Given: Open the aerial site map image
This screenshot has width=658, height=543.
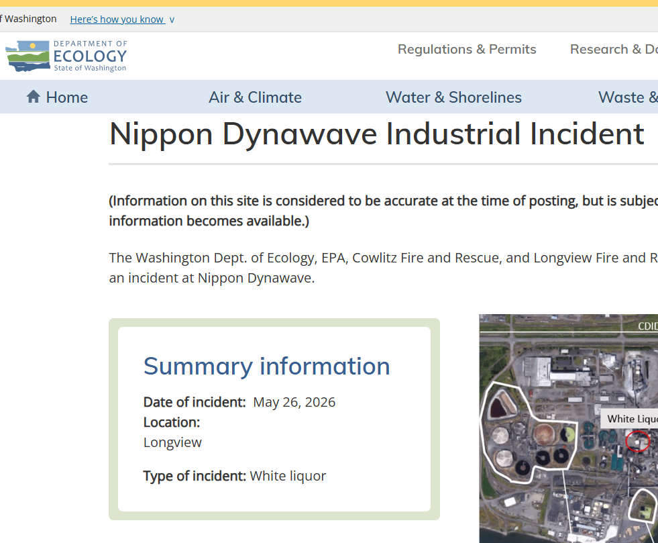Looking at the screenshot, I should (x=569, y=428).
